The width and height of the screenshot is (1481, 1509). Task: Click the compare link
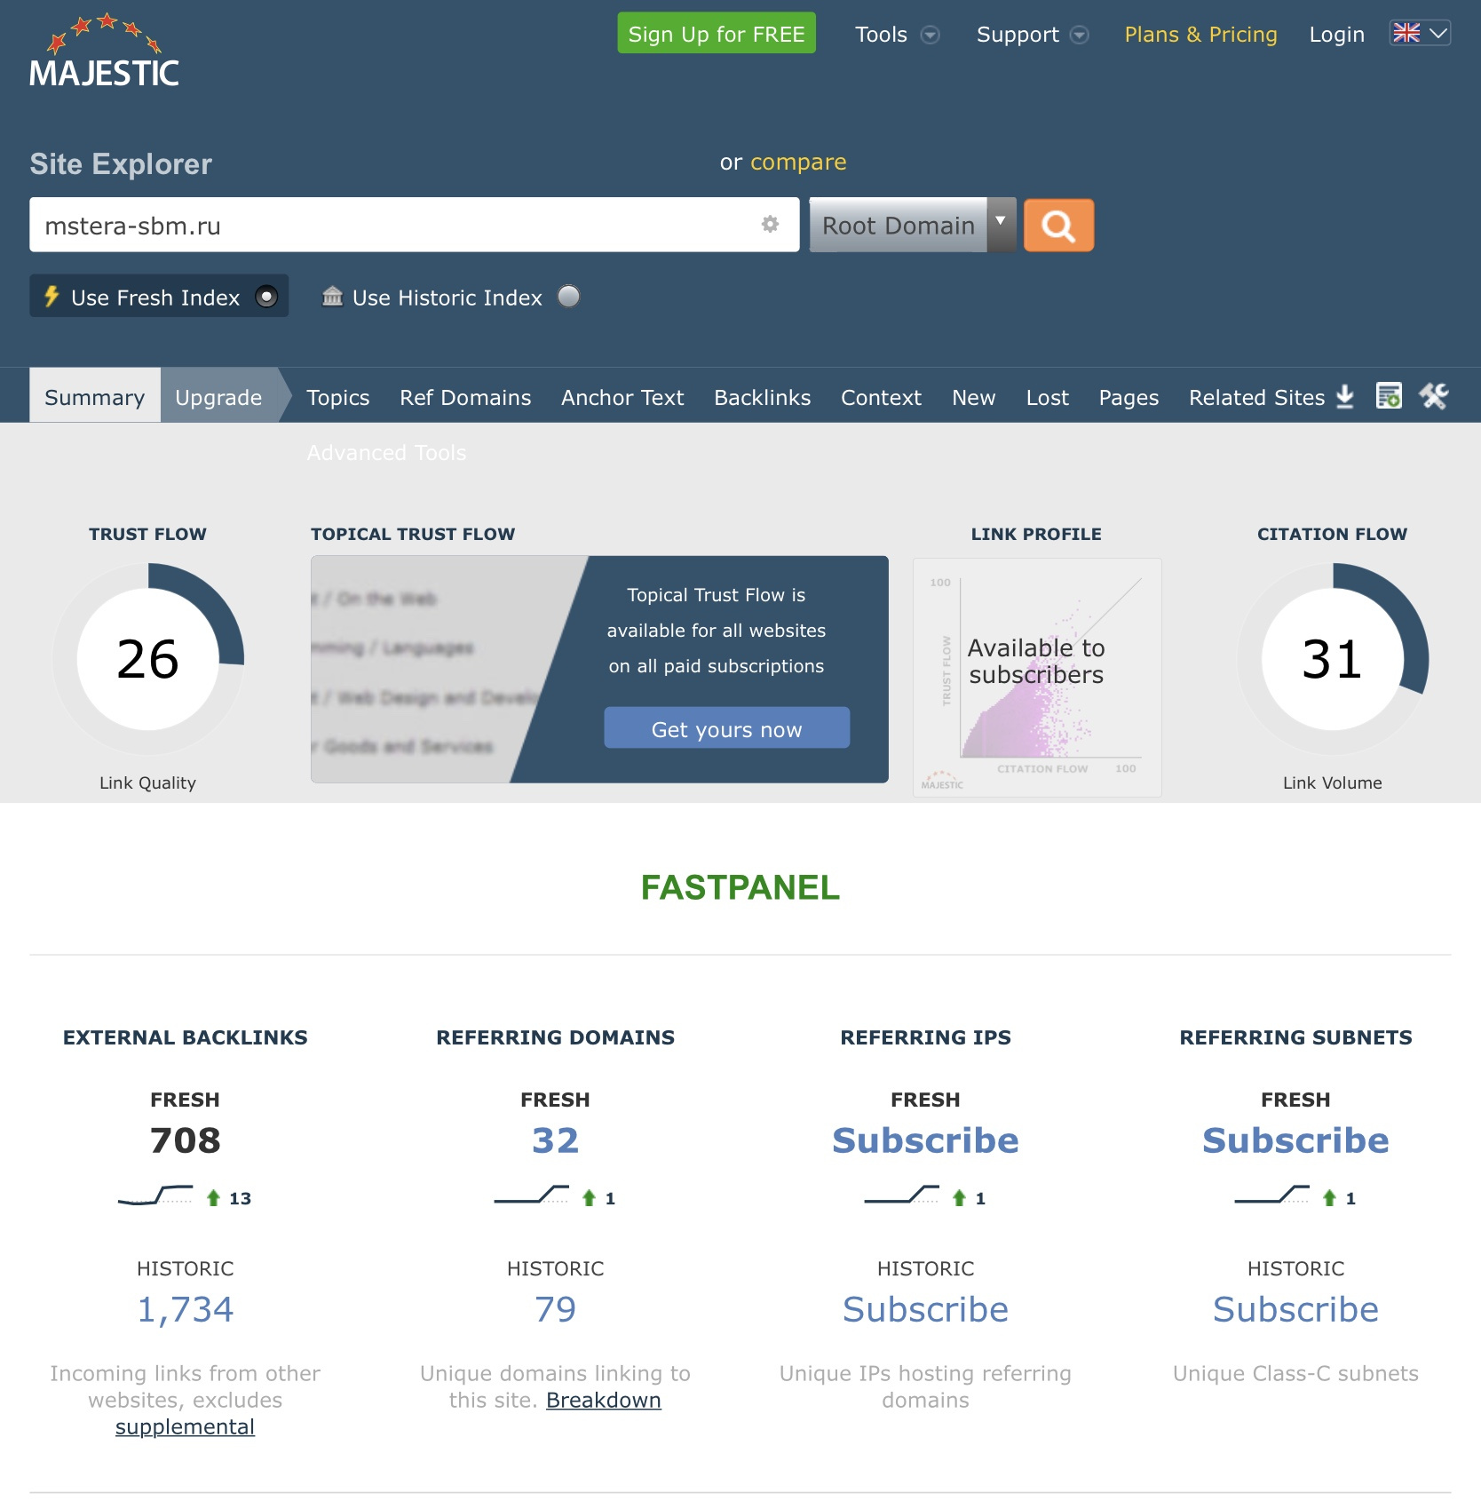click(x=798, y=163)
